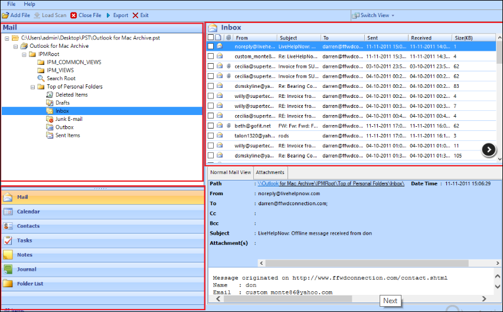Click subject 'rods' in email list
This screenshot has width=503, height=312.
tap(283, 136)
